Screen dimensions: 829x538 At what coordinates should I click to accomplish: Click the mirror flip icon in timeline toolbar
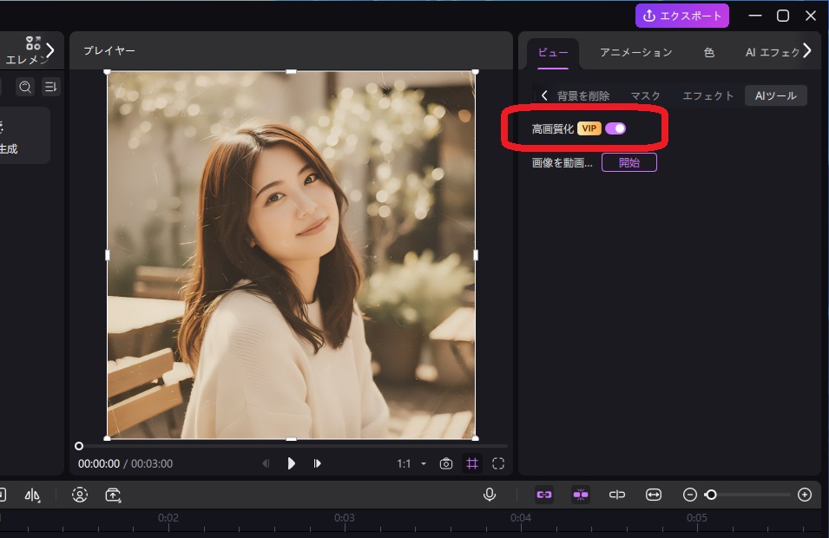pos(32,495)
